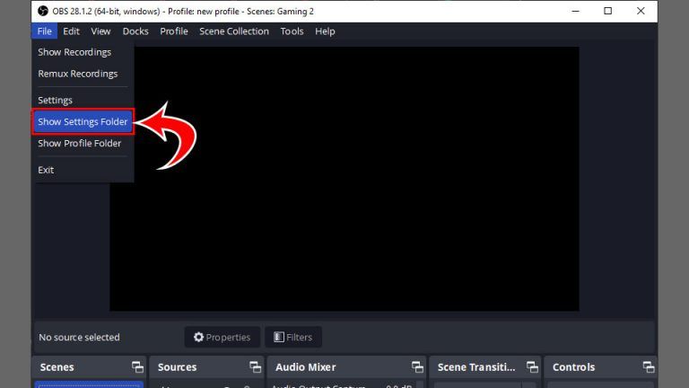Select Show Profile Folder menu item
Screen dimensions: 689x388
(x=79, y=143)
